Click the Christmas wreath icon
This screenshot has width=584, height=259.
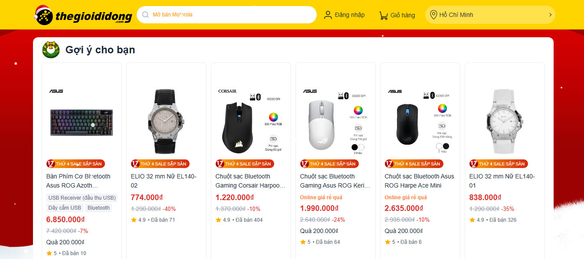(51, 50)
